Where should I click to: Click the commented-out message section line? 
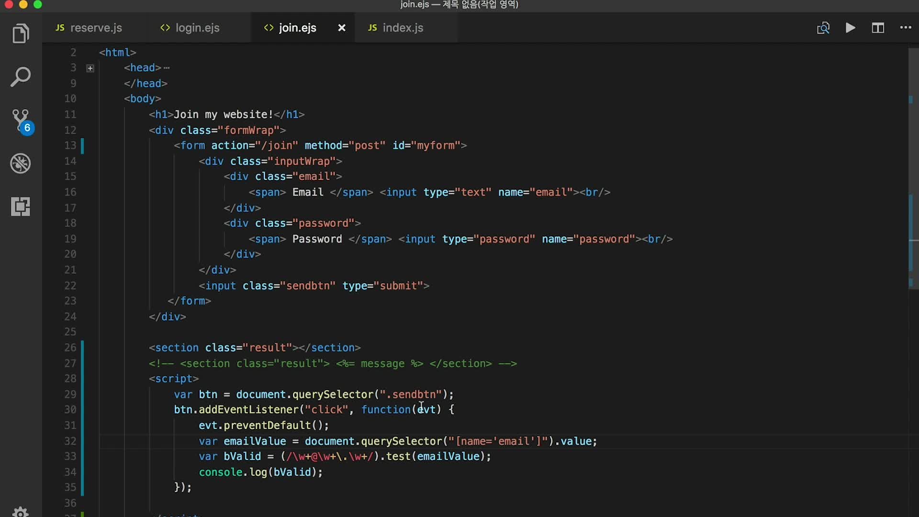[333, 364]
